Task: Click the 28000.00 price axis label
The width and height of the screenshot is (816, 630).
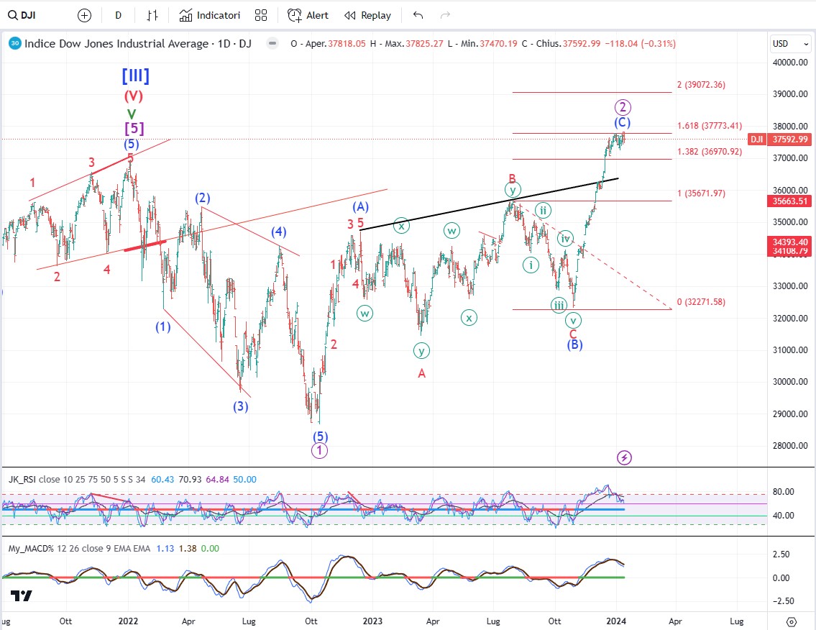Action: 790,446
